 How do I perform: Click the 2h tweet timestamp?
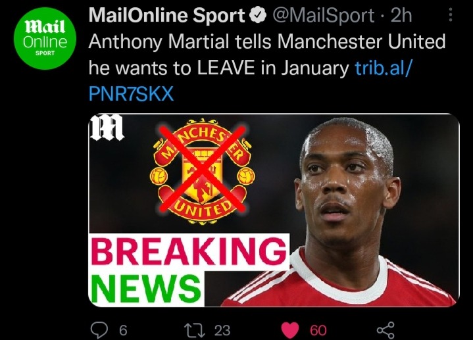tap(401, 15)
